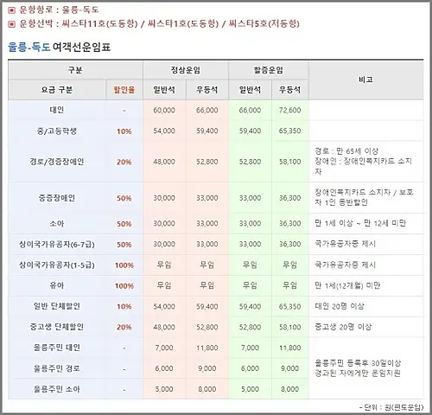Select 72,600 fare in the 대인 row

(x=290, y=110)
